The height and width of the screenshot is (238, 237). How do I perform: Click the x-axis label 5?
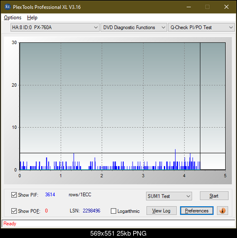(x=225, y=176)
